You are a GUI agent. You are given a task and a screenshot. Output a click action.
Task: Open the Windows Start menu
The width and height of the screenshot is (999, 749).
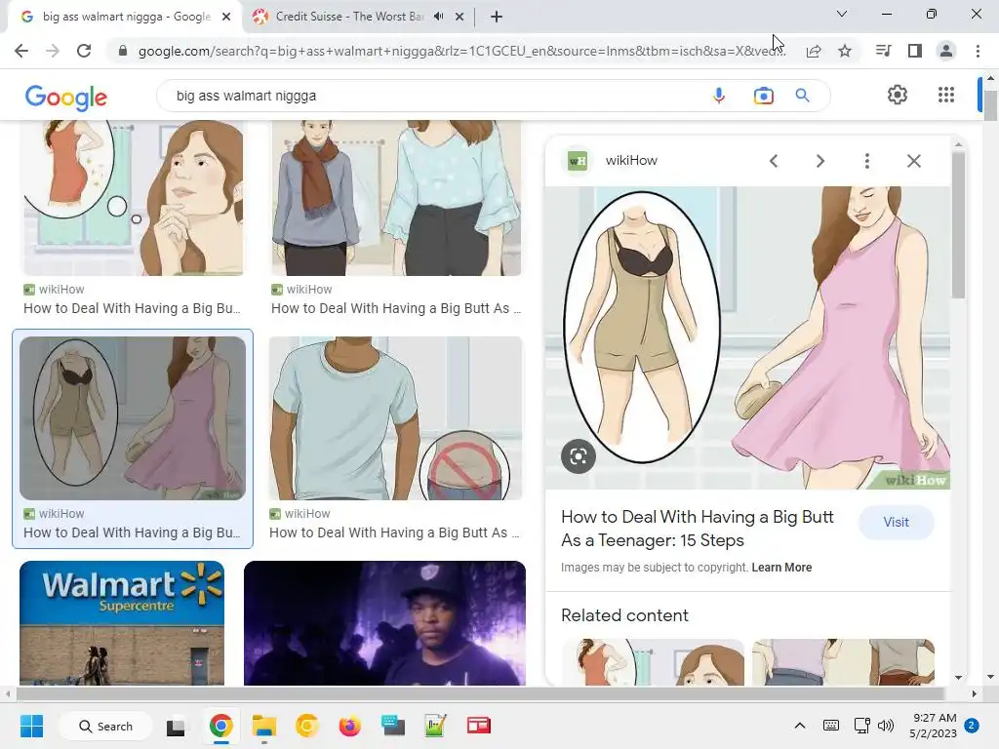tap(31, 726)
